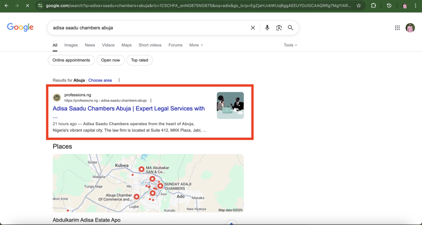Click the professions.ng result URL breadcrumb
422x225 pixels.
(x=105, y=101)
